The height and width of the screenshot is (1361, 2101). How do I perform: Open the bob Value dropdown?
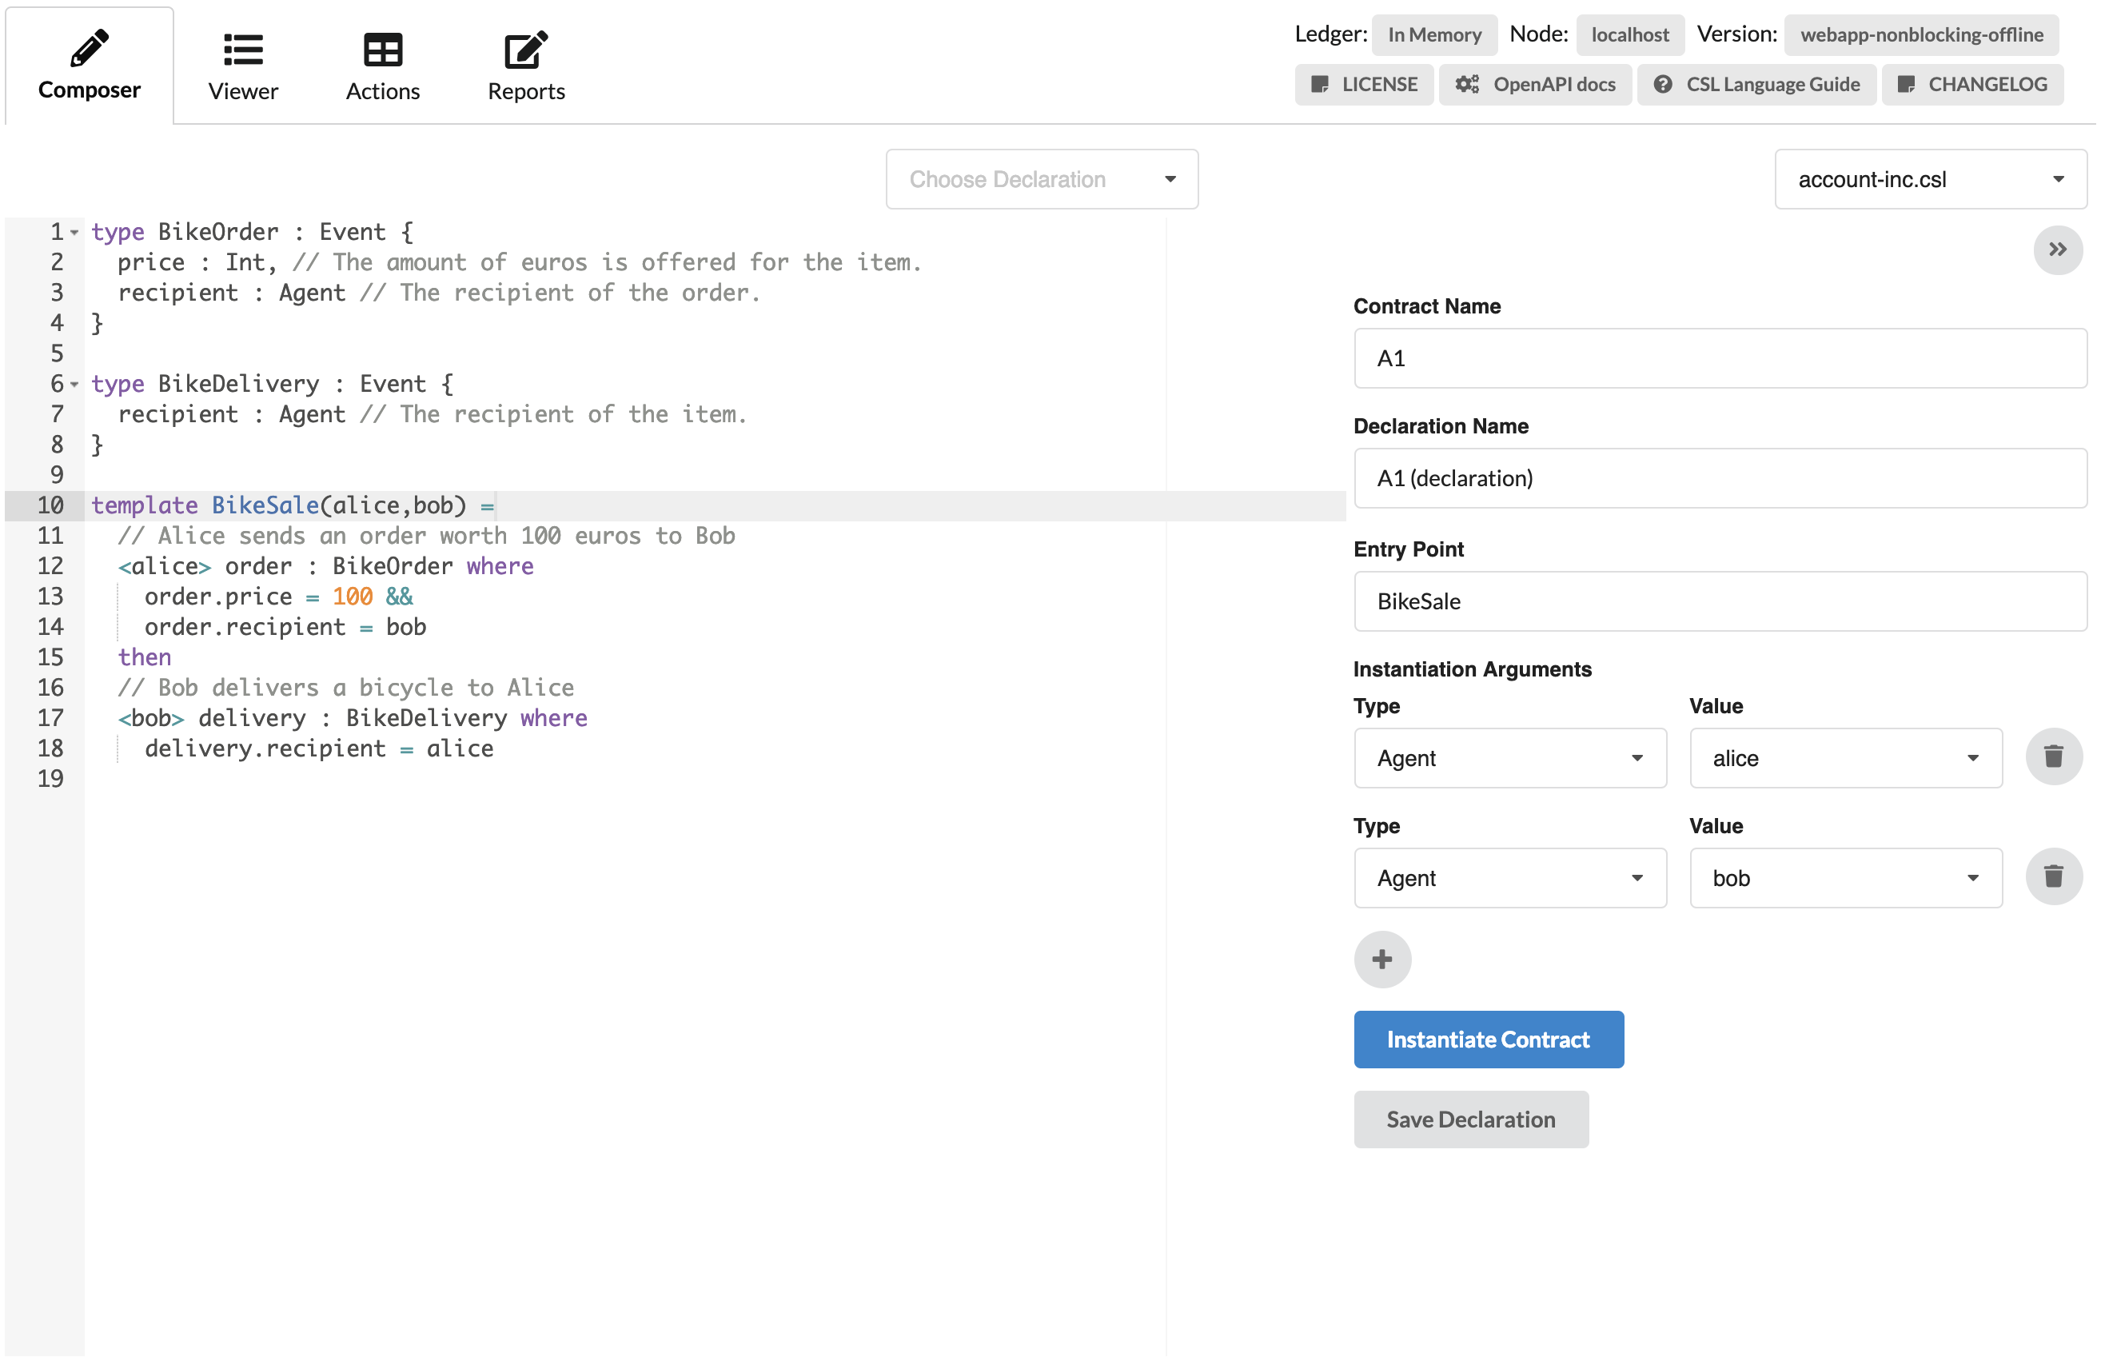pos(1845,878)
